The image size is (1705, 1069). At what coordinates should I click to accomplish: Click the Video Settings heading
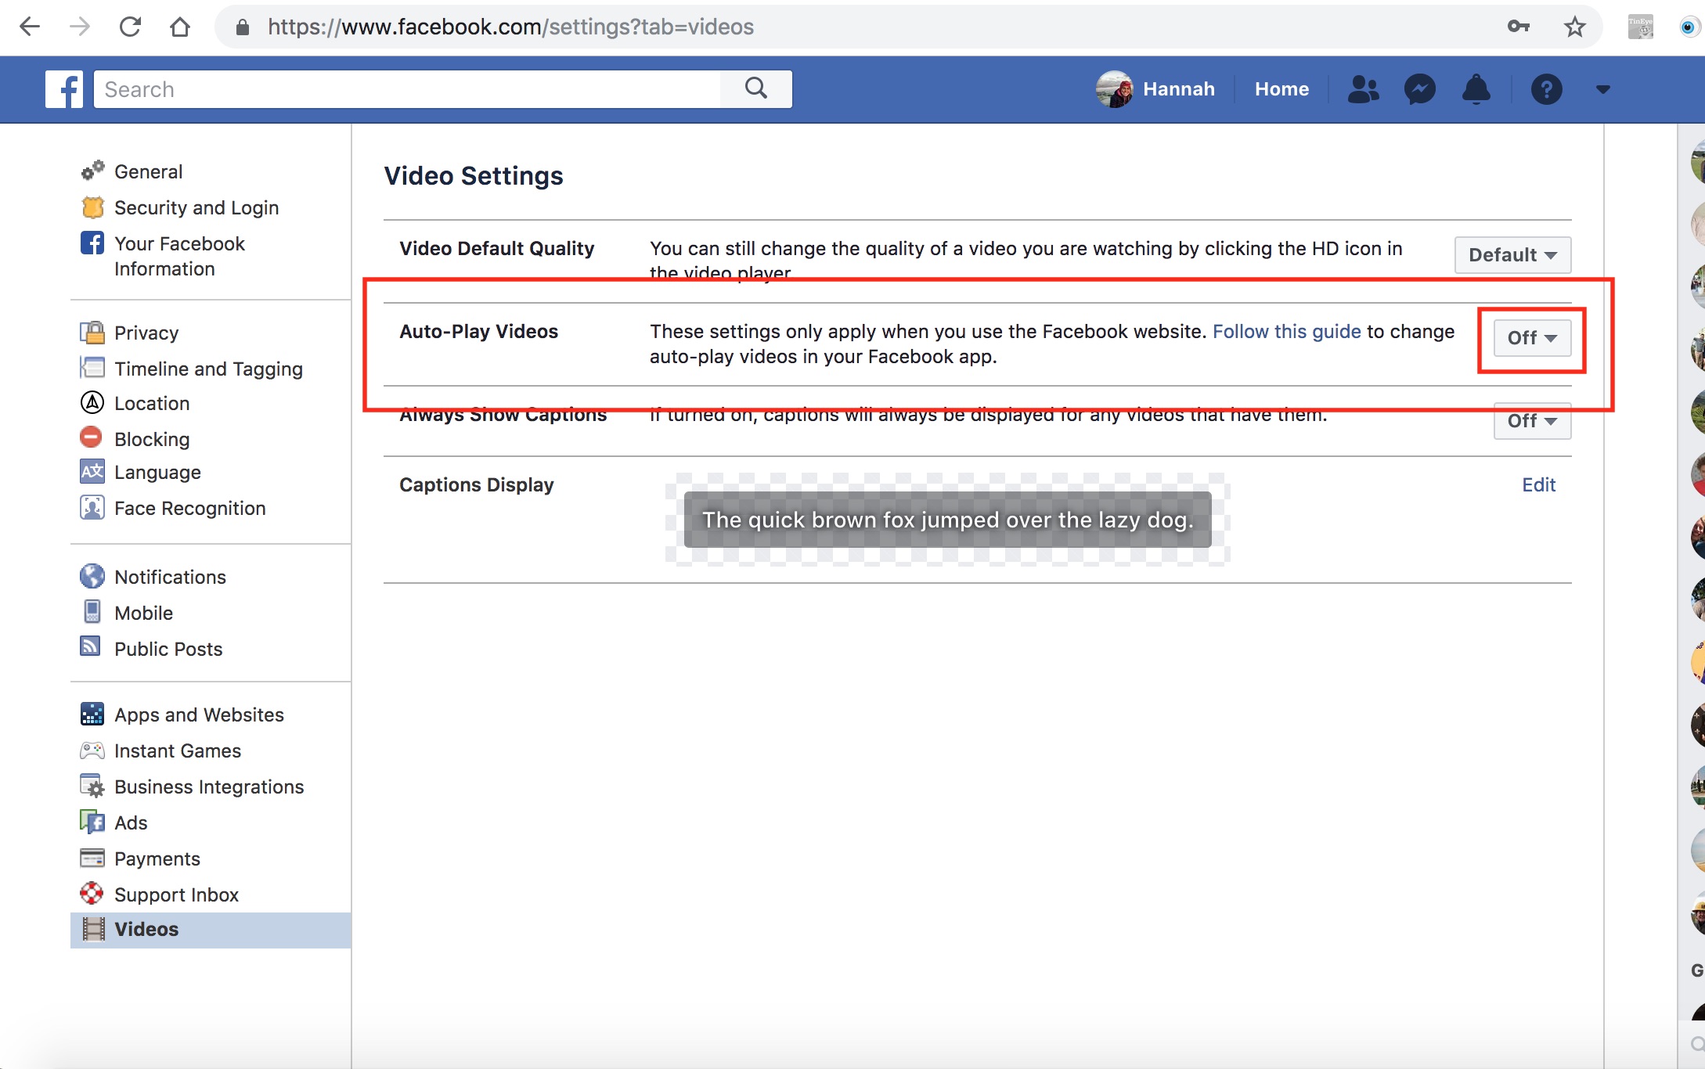point(474,176)
